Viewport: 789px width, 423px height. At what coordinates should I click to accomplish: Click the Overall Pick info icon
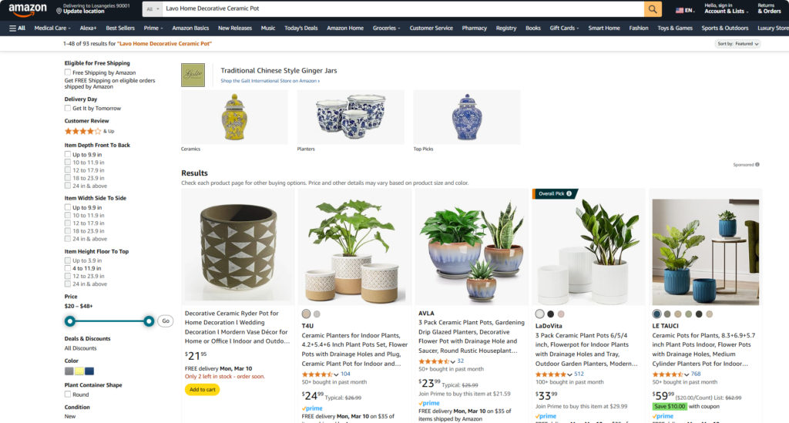[569, 193]
